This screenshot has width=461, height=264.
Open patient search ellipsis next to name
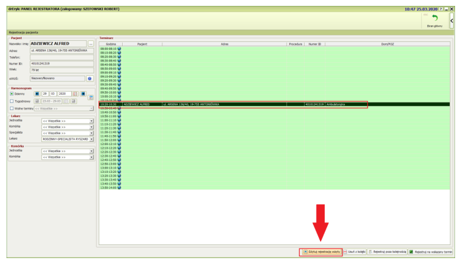click(91, 44)
